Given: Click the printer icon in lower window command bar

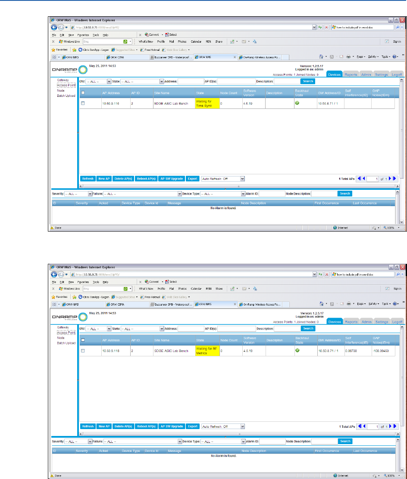Looking at the screenshot, I should [x=348, y=304].
